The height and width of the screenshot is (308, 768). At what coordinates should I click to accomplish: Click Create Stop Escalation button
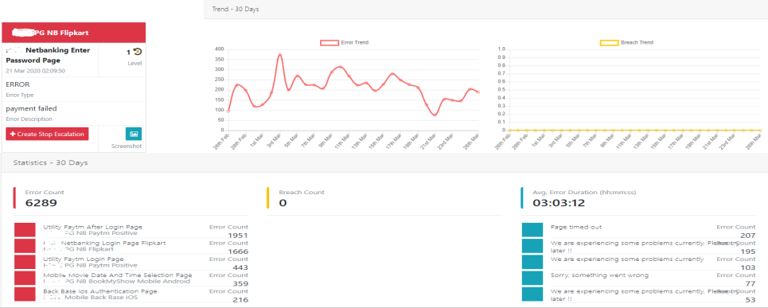tap(47, 135)
